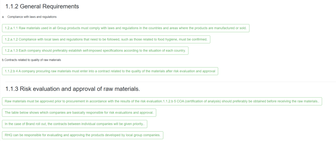Click the statement on raw materials approval before procurement
Image resolution: width=336 pixels, height=141 pixels.
coord(162,102)
